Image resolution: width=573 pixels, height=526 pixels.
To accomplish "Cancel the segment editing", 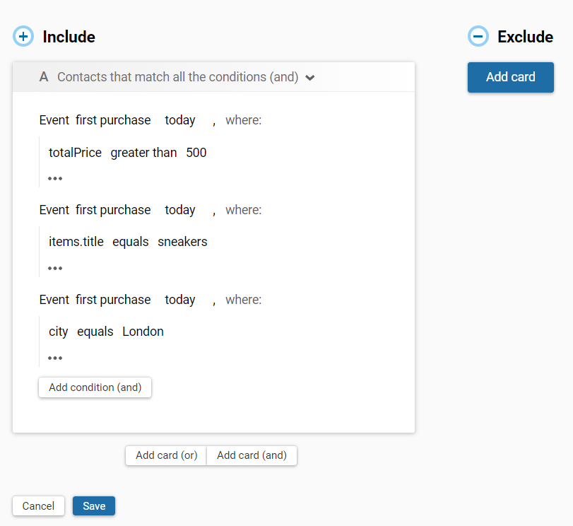I will pos(38,505).
